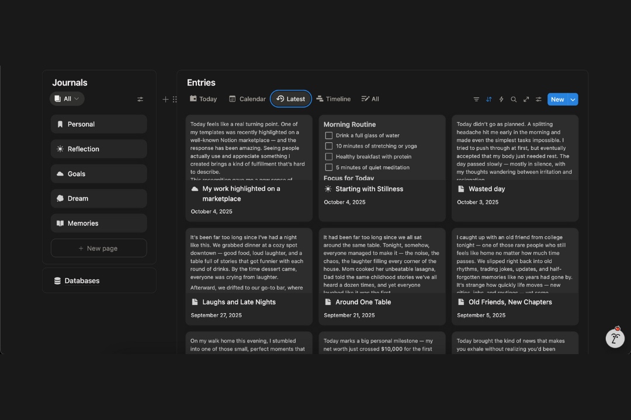Open Journals view settings sliders icon

point(140,99)
